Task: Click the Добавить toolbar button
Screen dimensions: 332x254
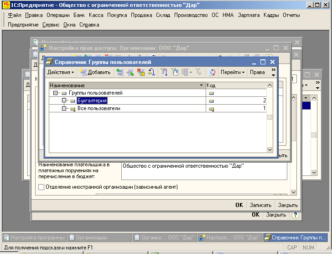Action: (x=95, y=72)
